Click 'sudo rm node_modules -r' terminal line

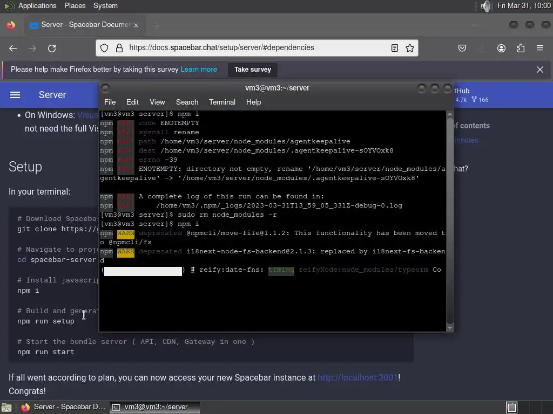pos(227,215)
